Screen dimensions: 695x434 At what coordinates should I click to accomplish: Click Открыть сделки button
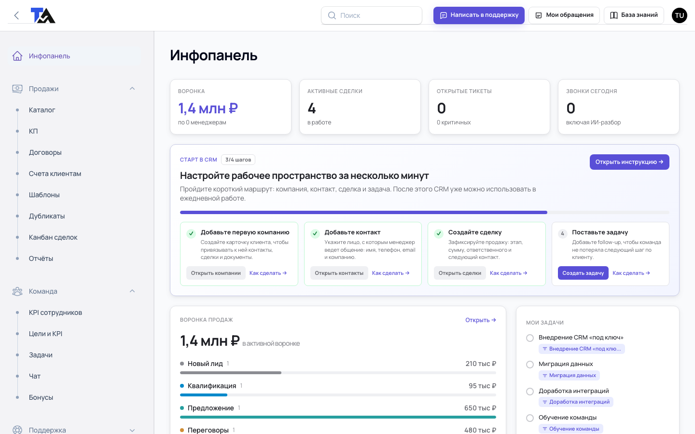tap(460, 273)
